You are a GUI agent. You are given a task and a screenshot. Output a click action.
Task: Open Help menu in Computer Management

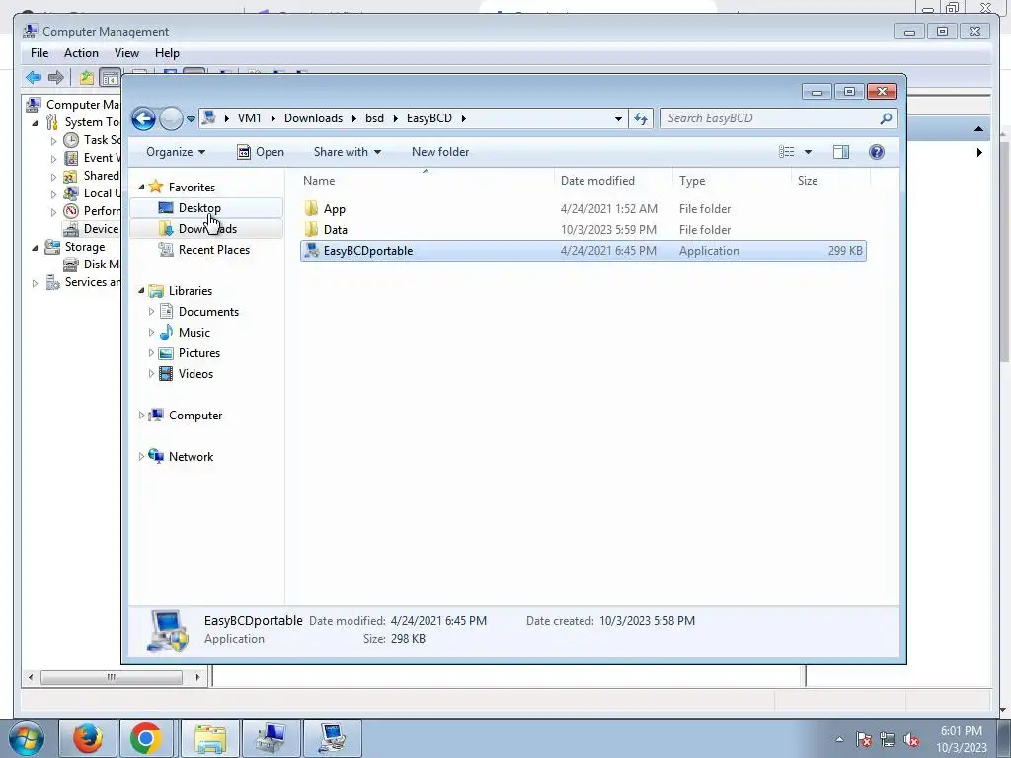167,53
